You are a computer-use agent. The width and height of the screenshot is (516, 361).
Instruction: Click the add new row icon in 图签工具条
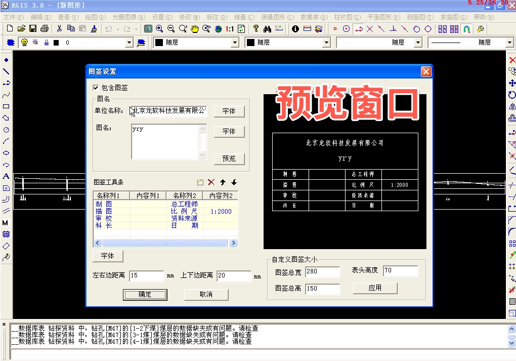[200, 182]
